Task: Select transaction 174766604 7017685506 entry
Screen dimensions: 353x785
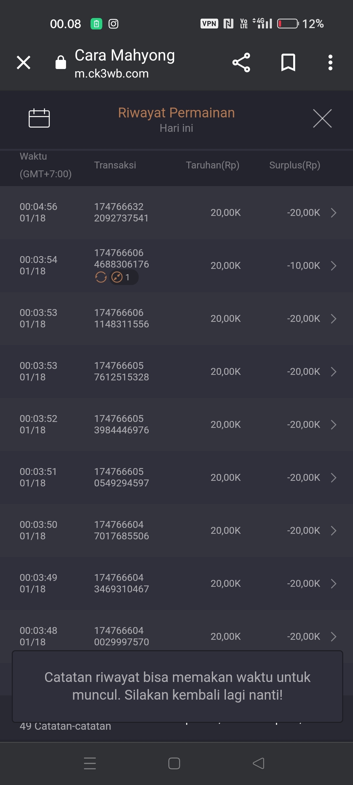Action: [x=121, y=531]
